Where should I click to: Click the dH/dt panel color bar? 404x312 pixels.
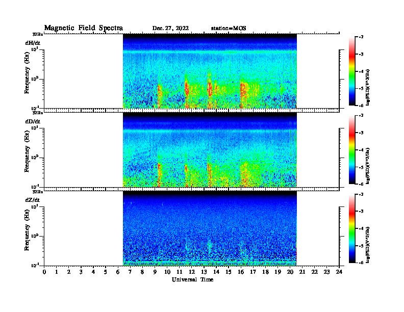[352, 71]
